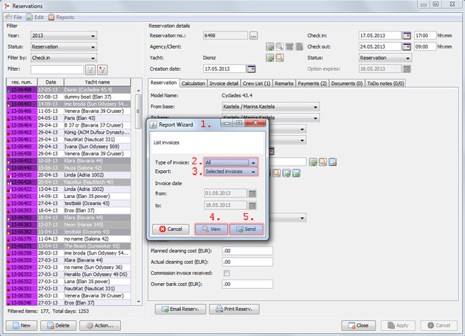
Task: Sort the list by the Date column header
Action: (51, 82)
